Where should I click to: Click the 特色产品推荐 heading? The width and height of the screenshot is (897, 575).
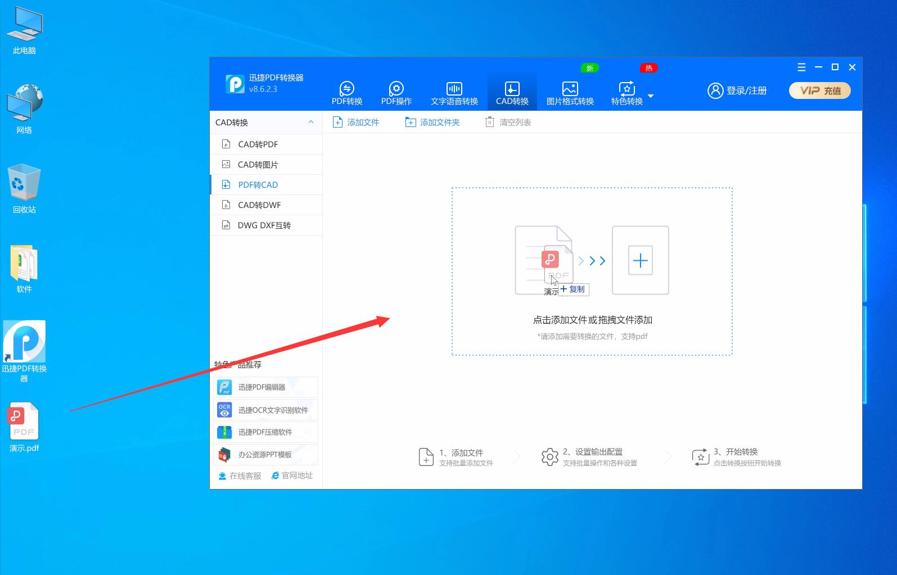[x=238, y=364]
